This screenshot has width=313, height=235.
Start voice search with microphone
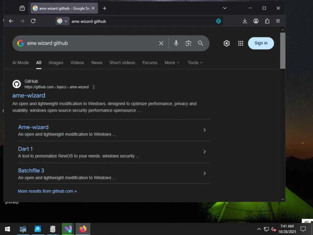176,43
